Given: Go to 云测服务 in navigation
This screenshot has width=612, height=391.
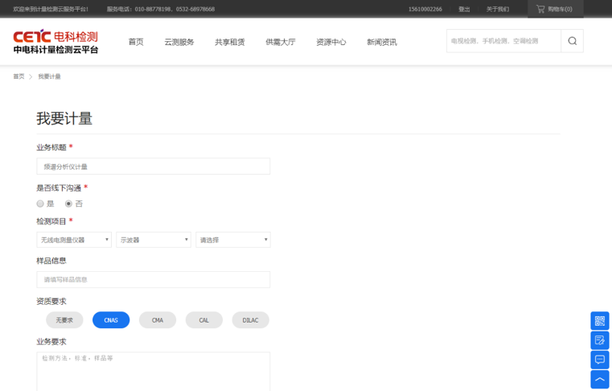Looking at the screenshot, I should (x=179, y=42).
